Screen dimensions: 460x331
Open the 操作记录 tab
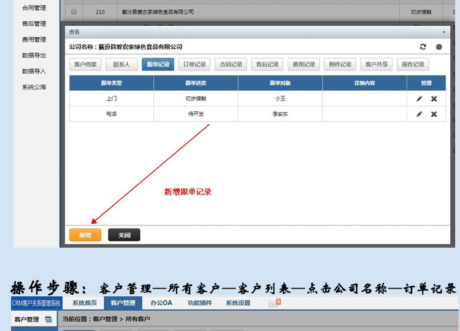(x=413, y=64)
